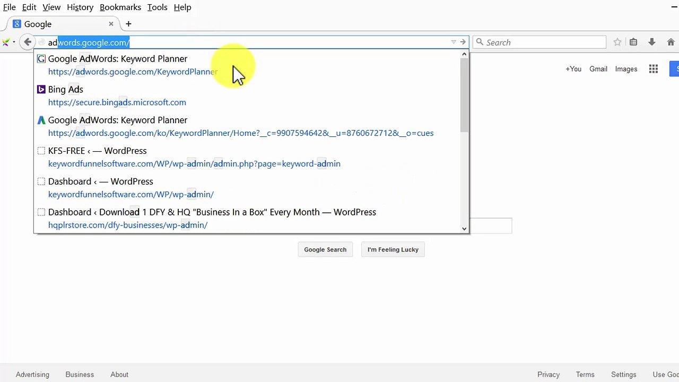Image resolution: width=679 pixels, height=382 pixels.
Task: Open the File menu
Action: click(10, 7)
